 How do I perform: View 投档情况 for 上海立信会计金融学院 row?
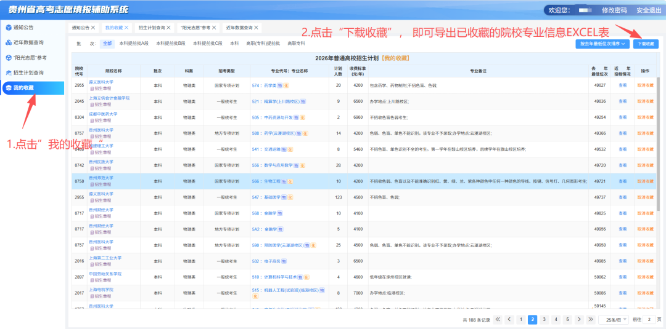coord(622,101)
